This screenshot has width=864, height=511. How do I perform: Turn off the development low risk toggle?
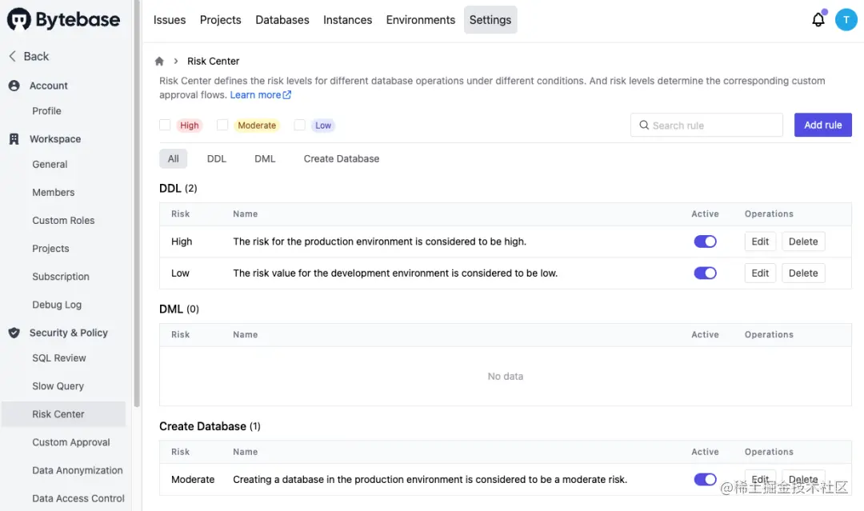[x=705, y=273]
